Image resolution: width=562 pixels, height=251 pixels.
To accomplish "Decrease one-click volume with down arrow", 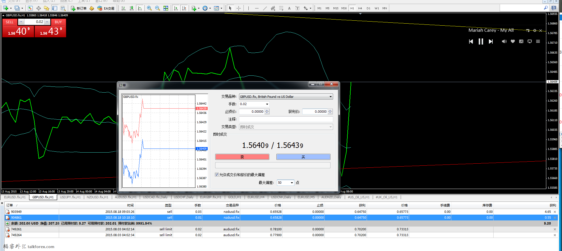I will tap(21, 22).
